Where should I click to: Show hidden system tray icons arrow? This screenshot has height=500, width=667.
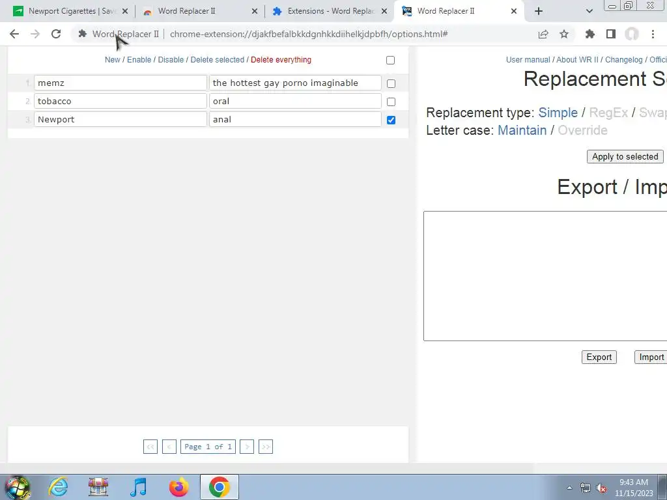(569, 488)
